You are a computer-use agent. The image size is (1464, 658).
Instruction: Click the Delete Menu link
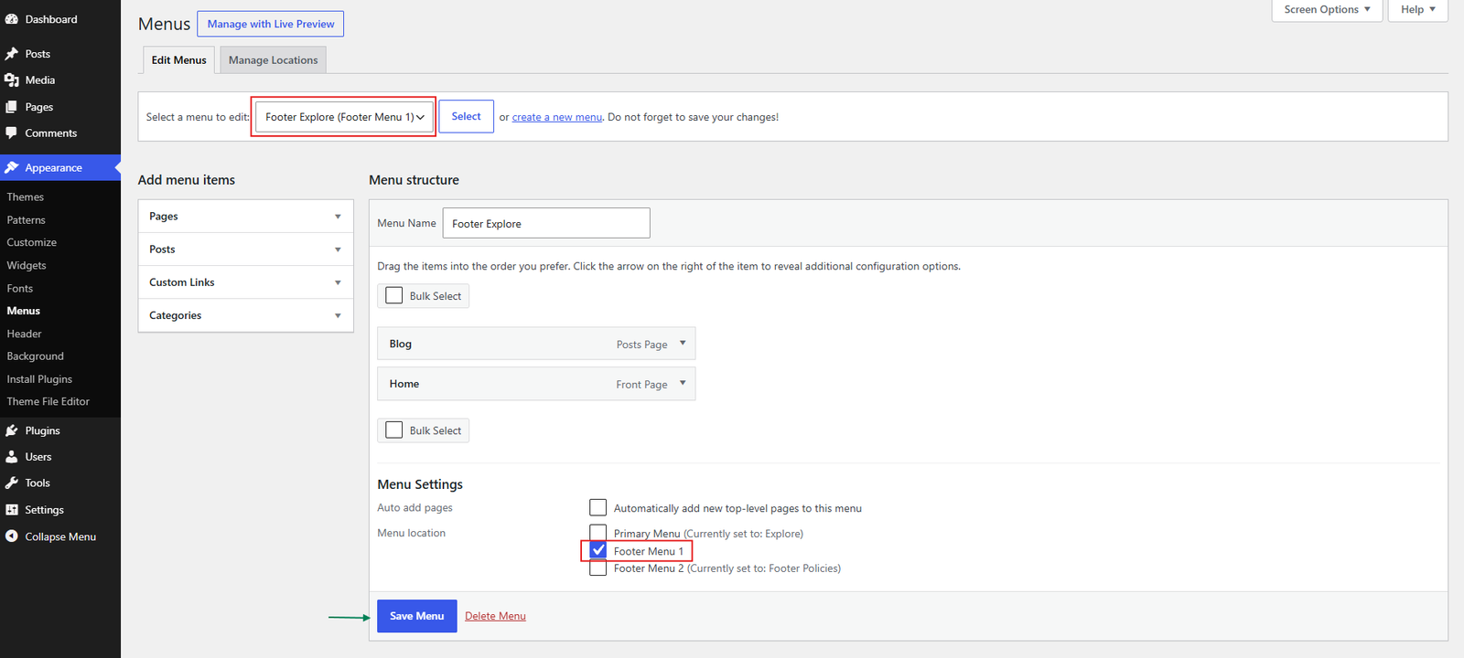(495, 616)
